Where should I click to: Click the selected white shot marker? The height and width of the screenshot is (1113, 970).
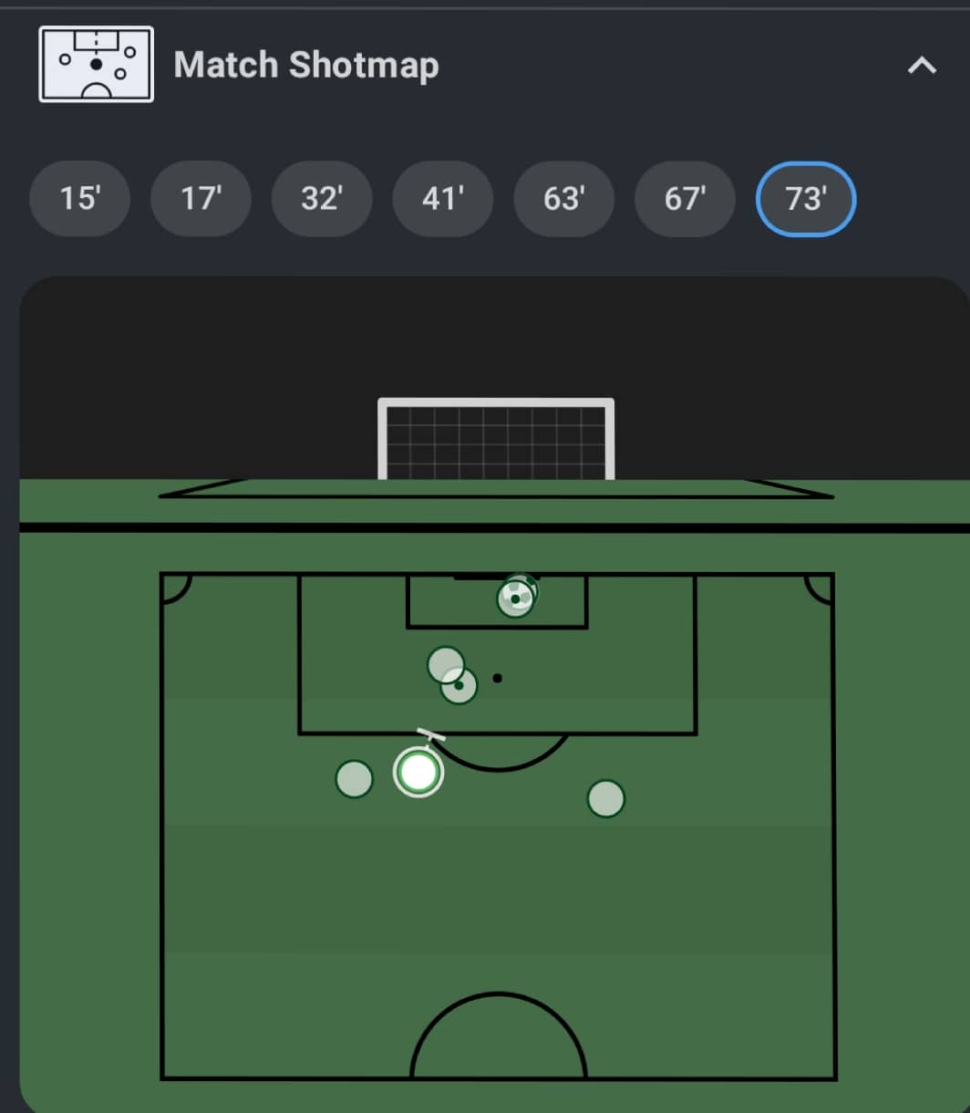[x=418, y=772]
